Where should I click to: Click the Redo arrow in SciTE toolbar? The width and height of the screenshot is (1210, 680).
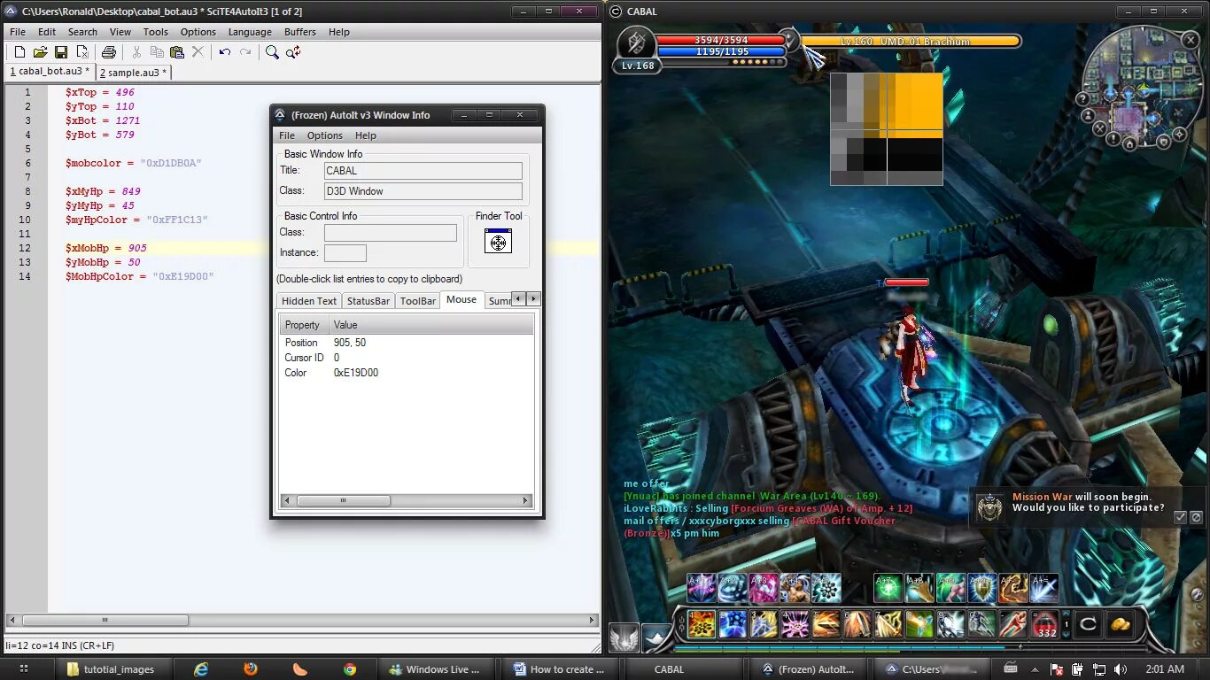click(x=245, y=52)
